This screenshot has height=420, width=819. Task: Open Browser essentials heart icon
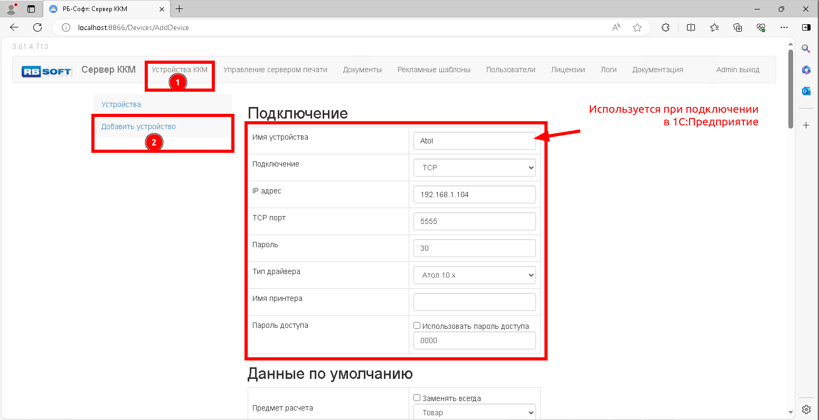[761, 27]
